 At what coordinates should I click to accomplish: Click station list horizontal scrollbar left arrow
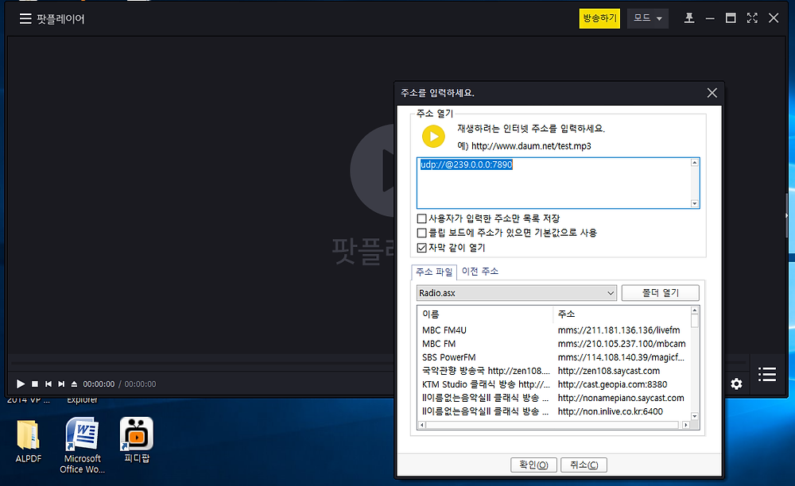422,425
